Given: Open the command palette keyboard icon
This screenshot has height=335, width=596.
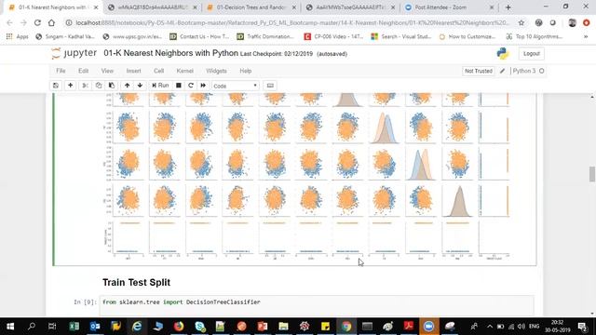Looking at the screenshot, I should 270,86.
